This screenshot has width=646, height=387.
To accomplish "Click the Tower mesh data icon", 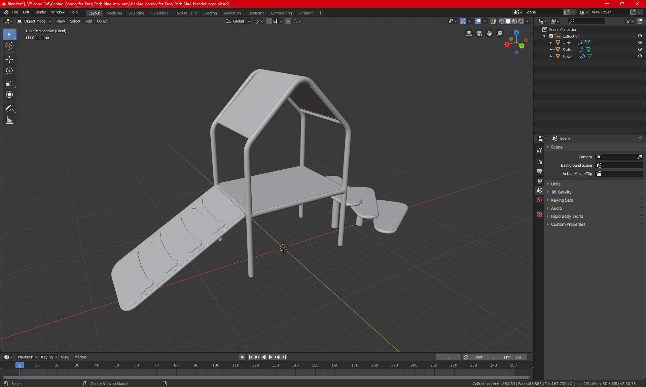I will pos(589,56).
